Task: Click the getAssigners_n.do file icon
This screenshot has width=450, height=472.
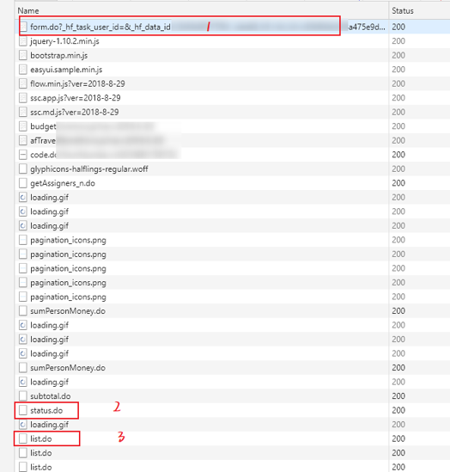Action: point(23,183)
